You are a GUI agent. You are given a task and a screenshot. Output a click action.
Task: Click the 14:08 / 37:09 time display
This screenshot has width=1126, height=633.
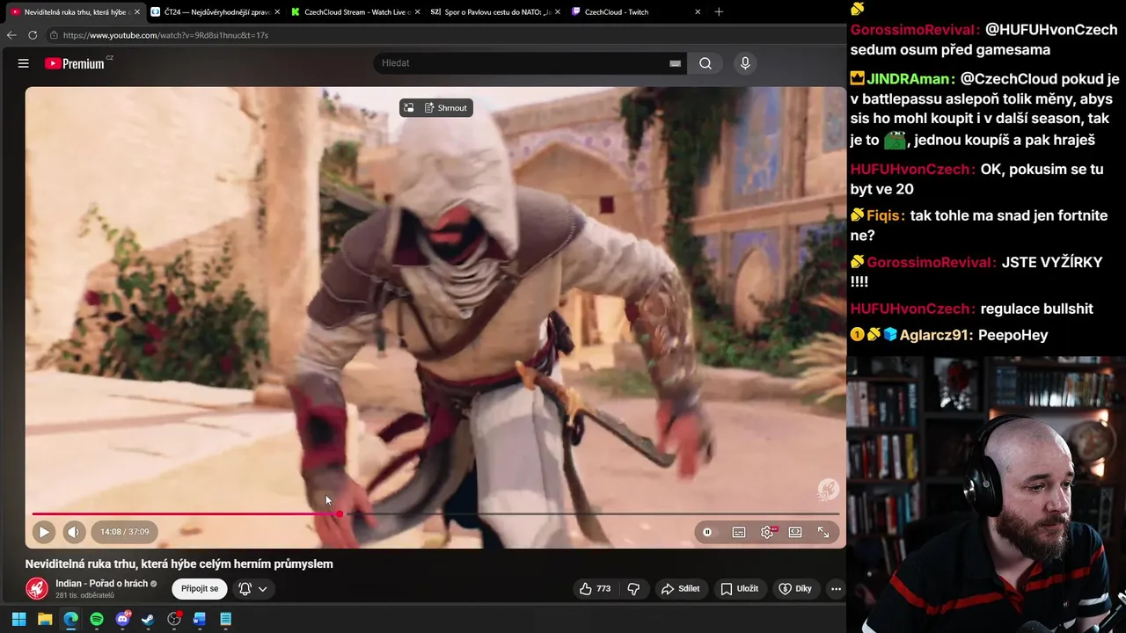click(x=124, y=532)
